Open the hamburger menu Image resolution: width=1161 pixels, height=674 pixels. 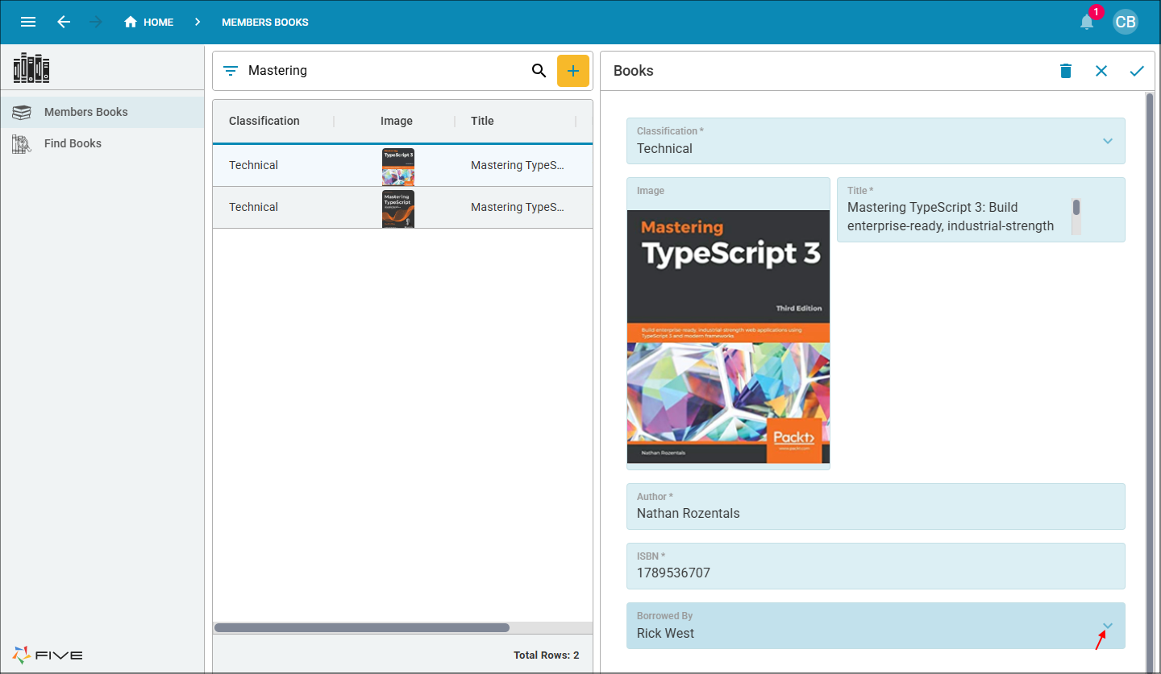point(28,22)
